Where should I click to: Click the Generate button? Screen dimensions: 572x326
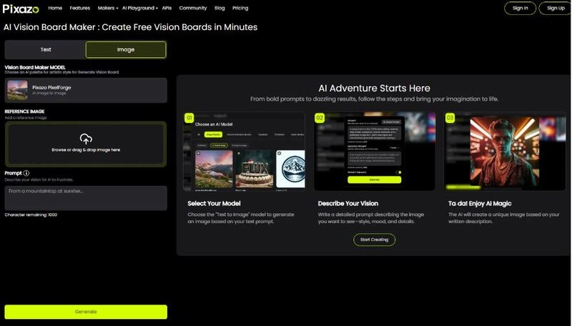[86, 312]
